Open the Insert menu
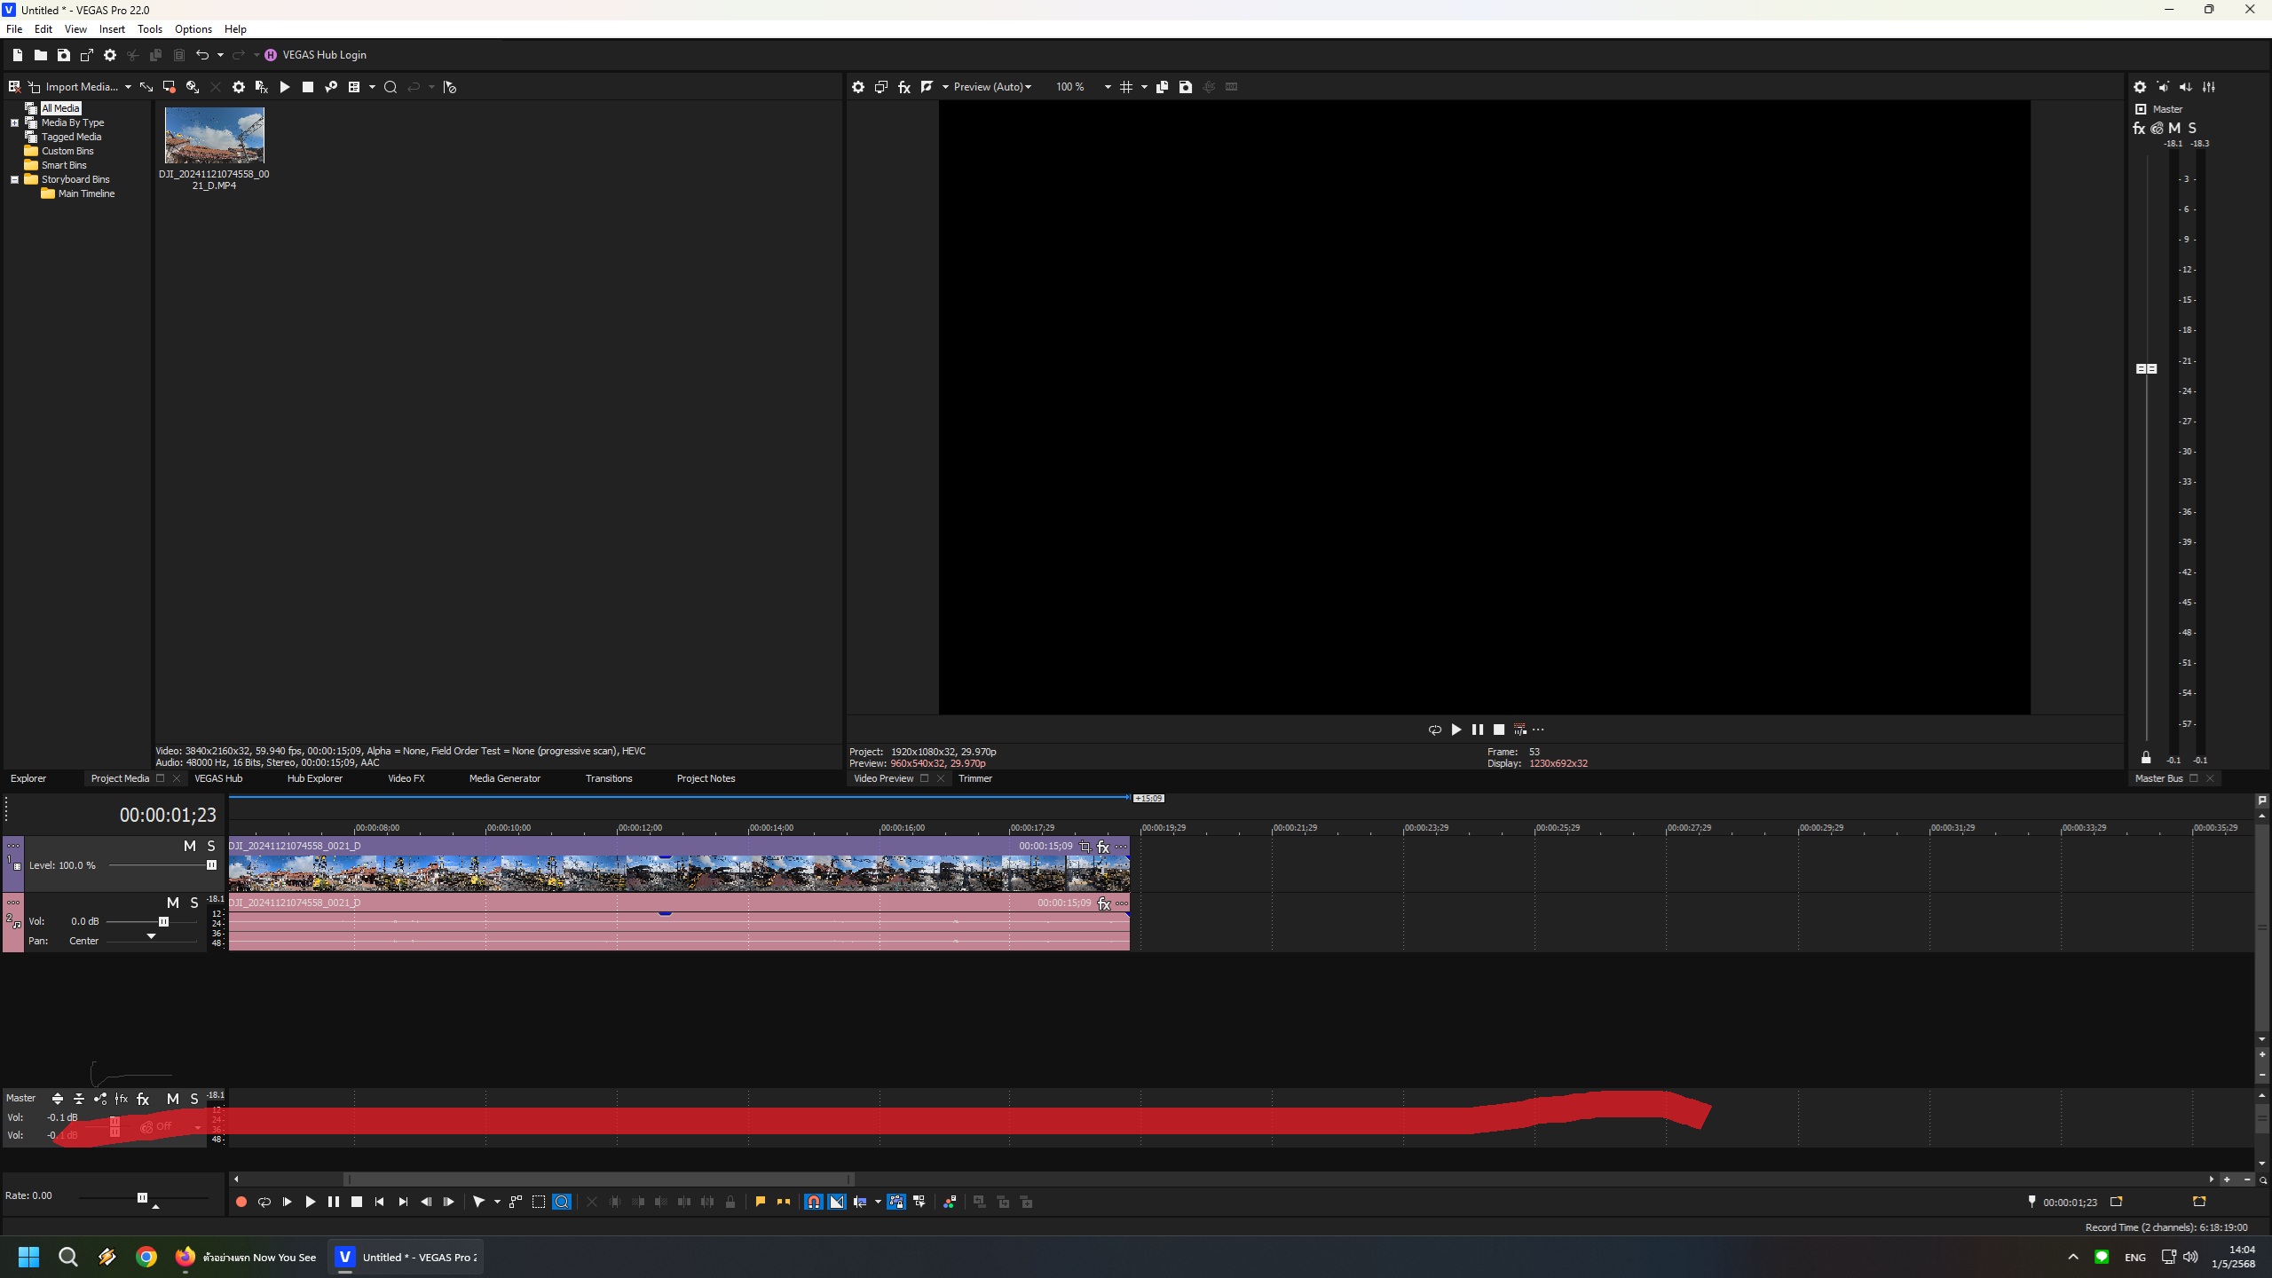This screenshot has height=1278, width=2272. tap(112, 29)
